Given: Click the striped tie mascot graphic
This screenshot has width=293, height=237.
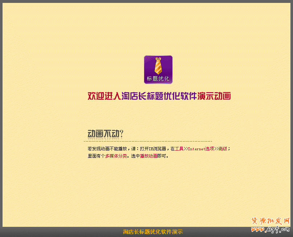Looking at the screenshot, I should point(158,66).
